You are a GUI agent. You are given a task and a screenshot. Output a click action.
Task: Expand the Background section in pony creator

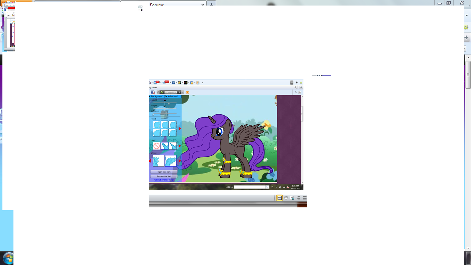point(157,96)
